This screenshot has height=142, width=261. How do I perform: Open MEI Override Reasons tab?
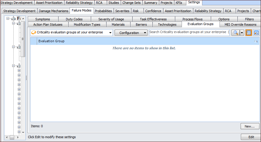[241, 25]
